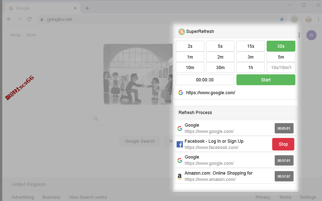322x201 pixels.
Task: Select the 2m refresh interval
Action: pos(220,57)
